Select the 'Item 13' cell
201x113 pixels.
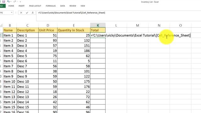10,97
